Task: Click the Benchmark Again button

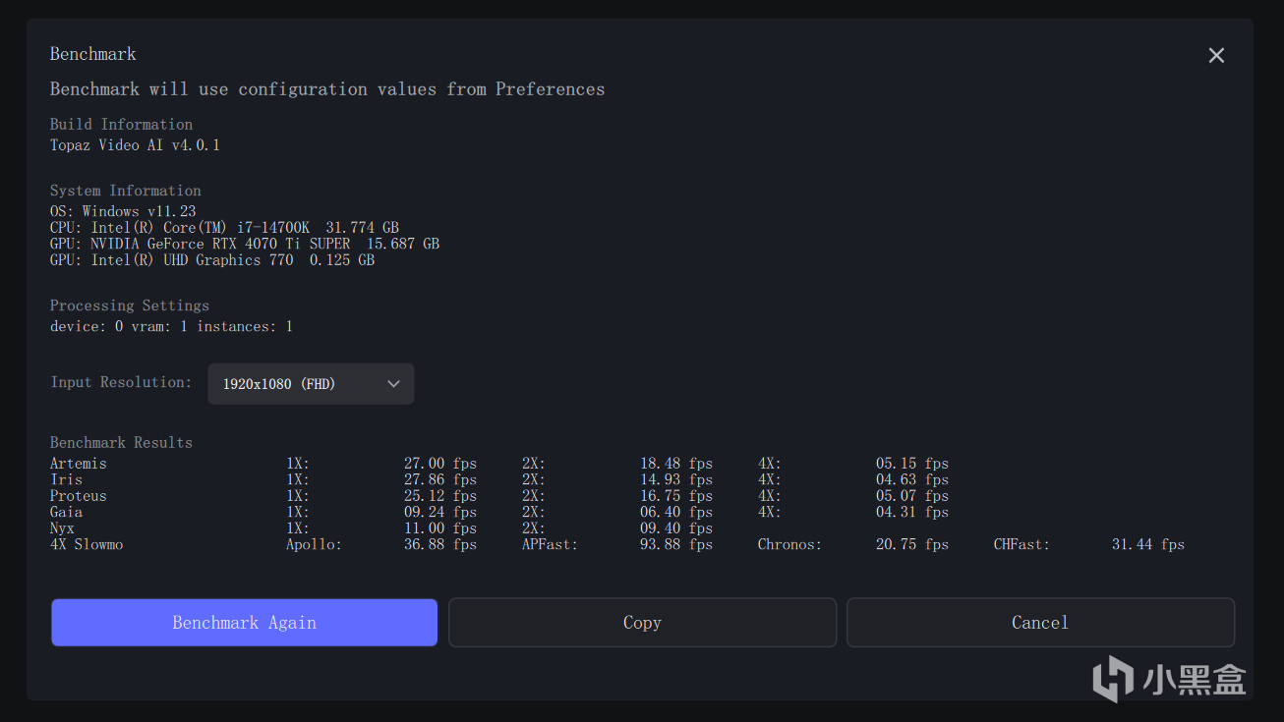Action: tap(244, 623)
